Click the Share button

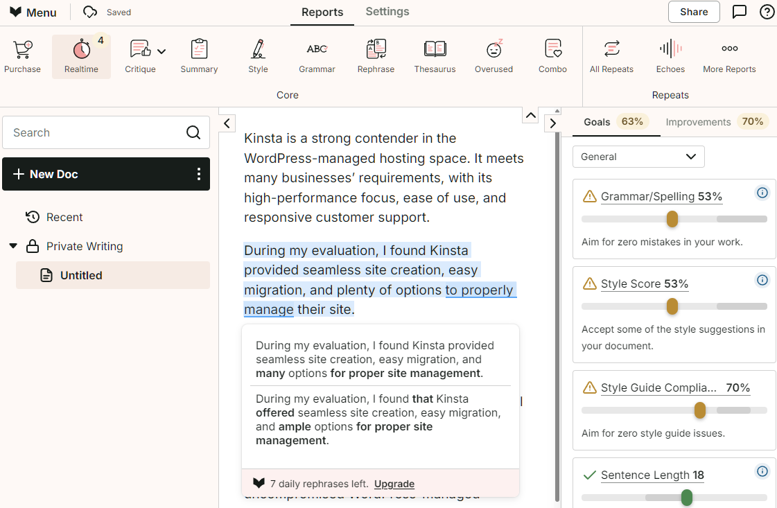694,12
